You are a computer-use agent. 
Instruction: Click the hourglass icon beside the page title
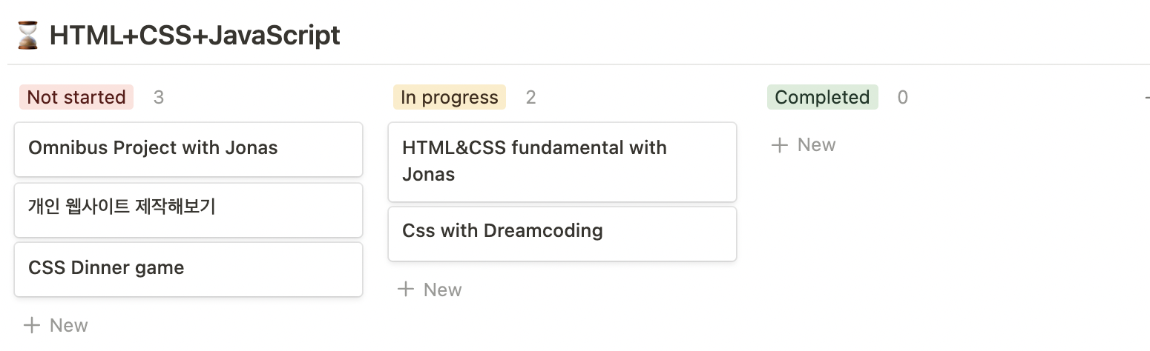(x=27, y=36)
